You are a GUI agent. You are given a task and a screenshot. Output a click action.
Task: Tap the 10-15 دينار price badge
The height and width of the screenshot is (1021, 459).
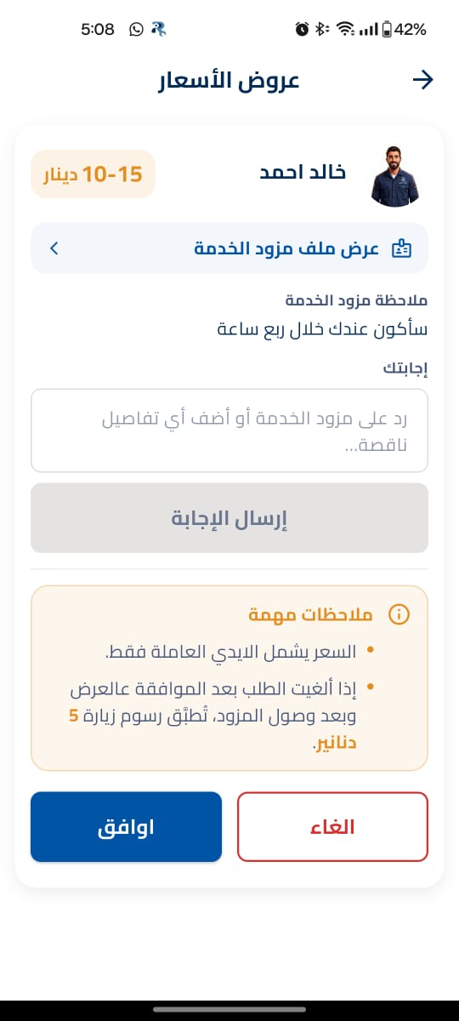click(93, 174)
